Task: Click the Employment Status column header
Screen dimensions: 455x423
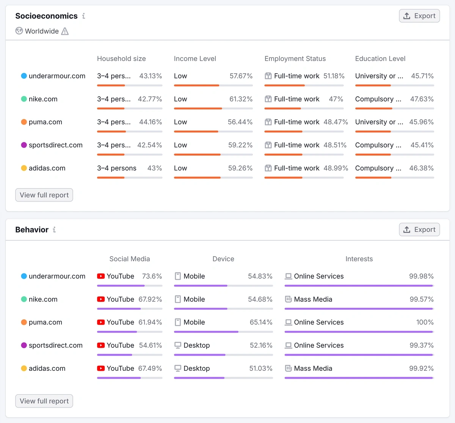Action: 295,59
